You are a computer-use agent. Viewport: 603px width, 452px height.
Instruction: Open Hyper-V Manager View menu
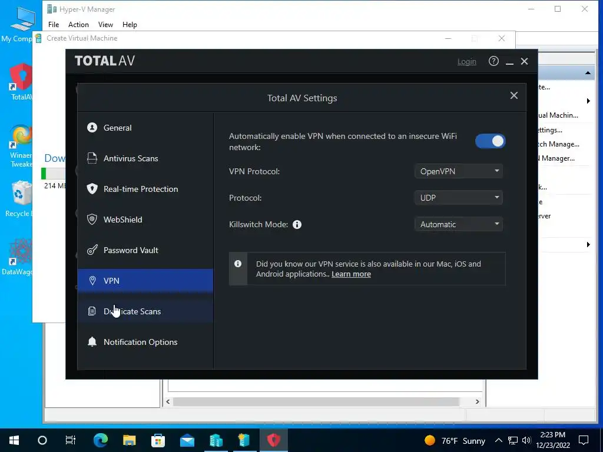tap(105, 25)
